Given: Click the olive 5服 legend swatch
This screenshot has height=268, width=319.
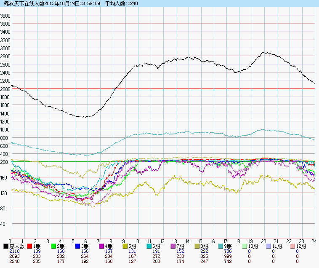Looking at the screenshot, I should tap(126, 246).
